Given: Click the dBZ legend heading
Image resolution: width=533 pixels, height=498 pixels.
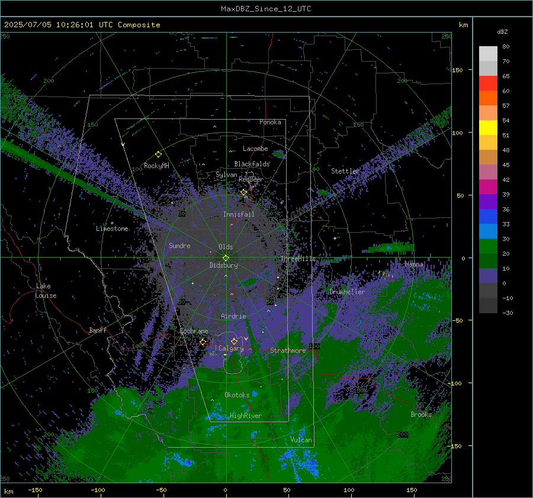Looking at the screenshot, I should 502,32.
